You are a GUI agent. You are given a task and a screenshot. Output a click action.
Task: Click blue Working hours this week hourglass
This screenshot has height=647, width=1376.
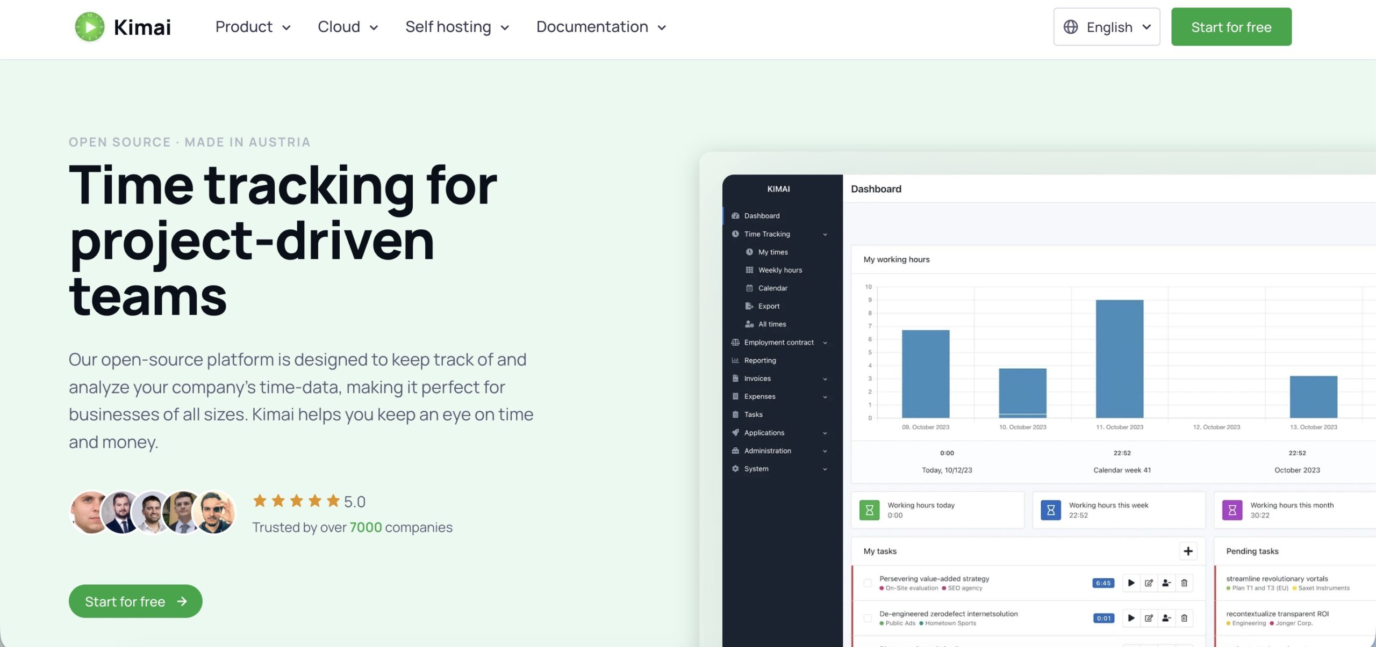tap(1051, 510)
